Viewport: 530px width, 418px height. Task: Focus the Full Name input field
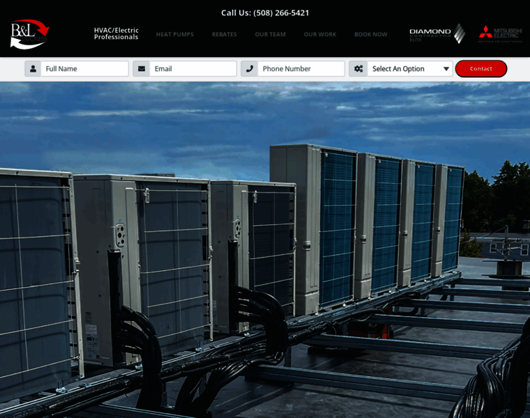pos(84,69)
